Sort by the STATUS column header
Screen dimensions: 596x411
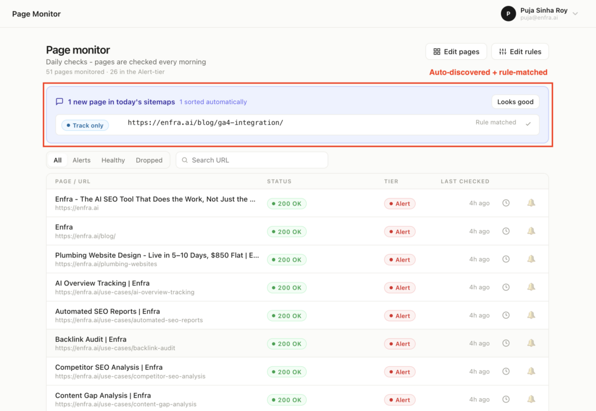279,181
